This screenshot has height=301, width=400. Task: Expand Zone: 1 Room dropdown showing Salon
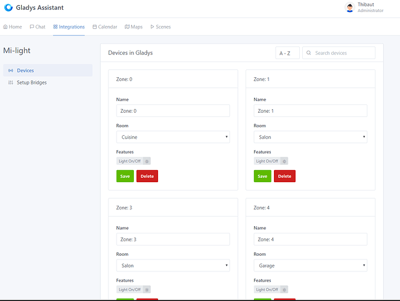[x=311, y=137]
